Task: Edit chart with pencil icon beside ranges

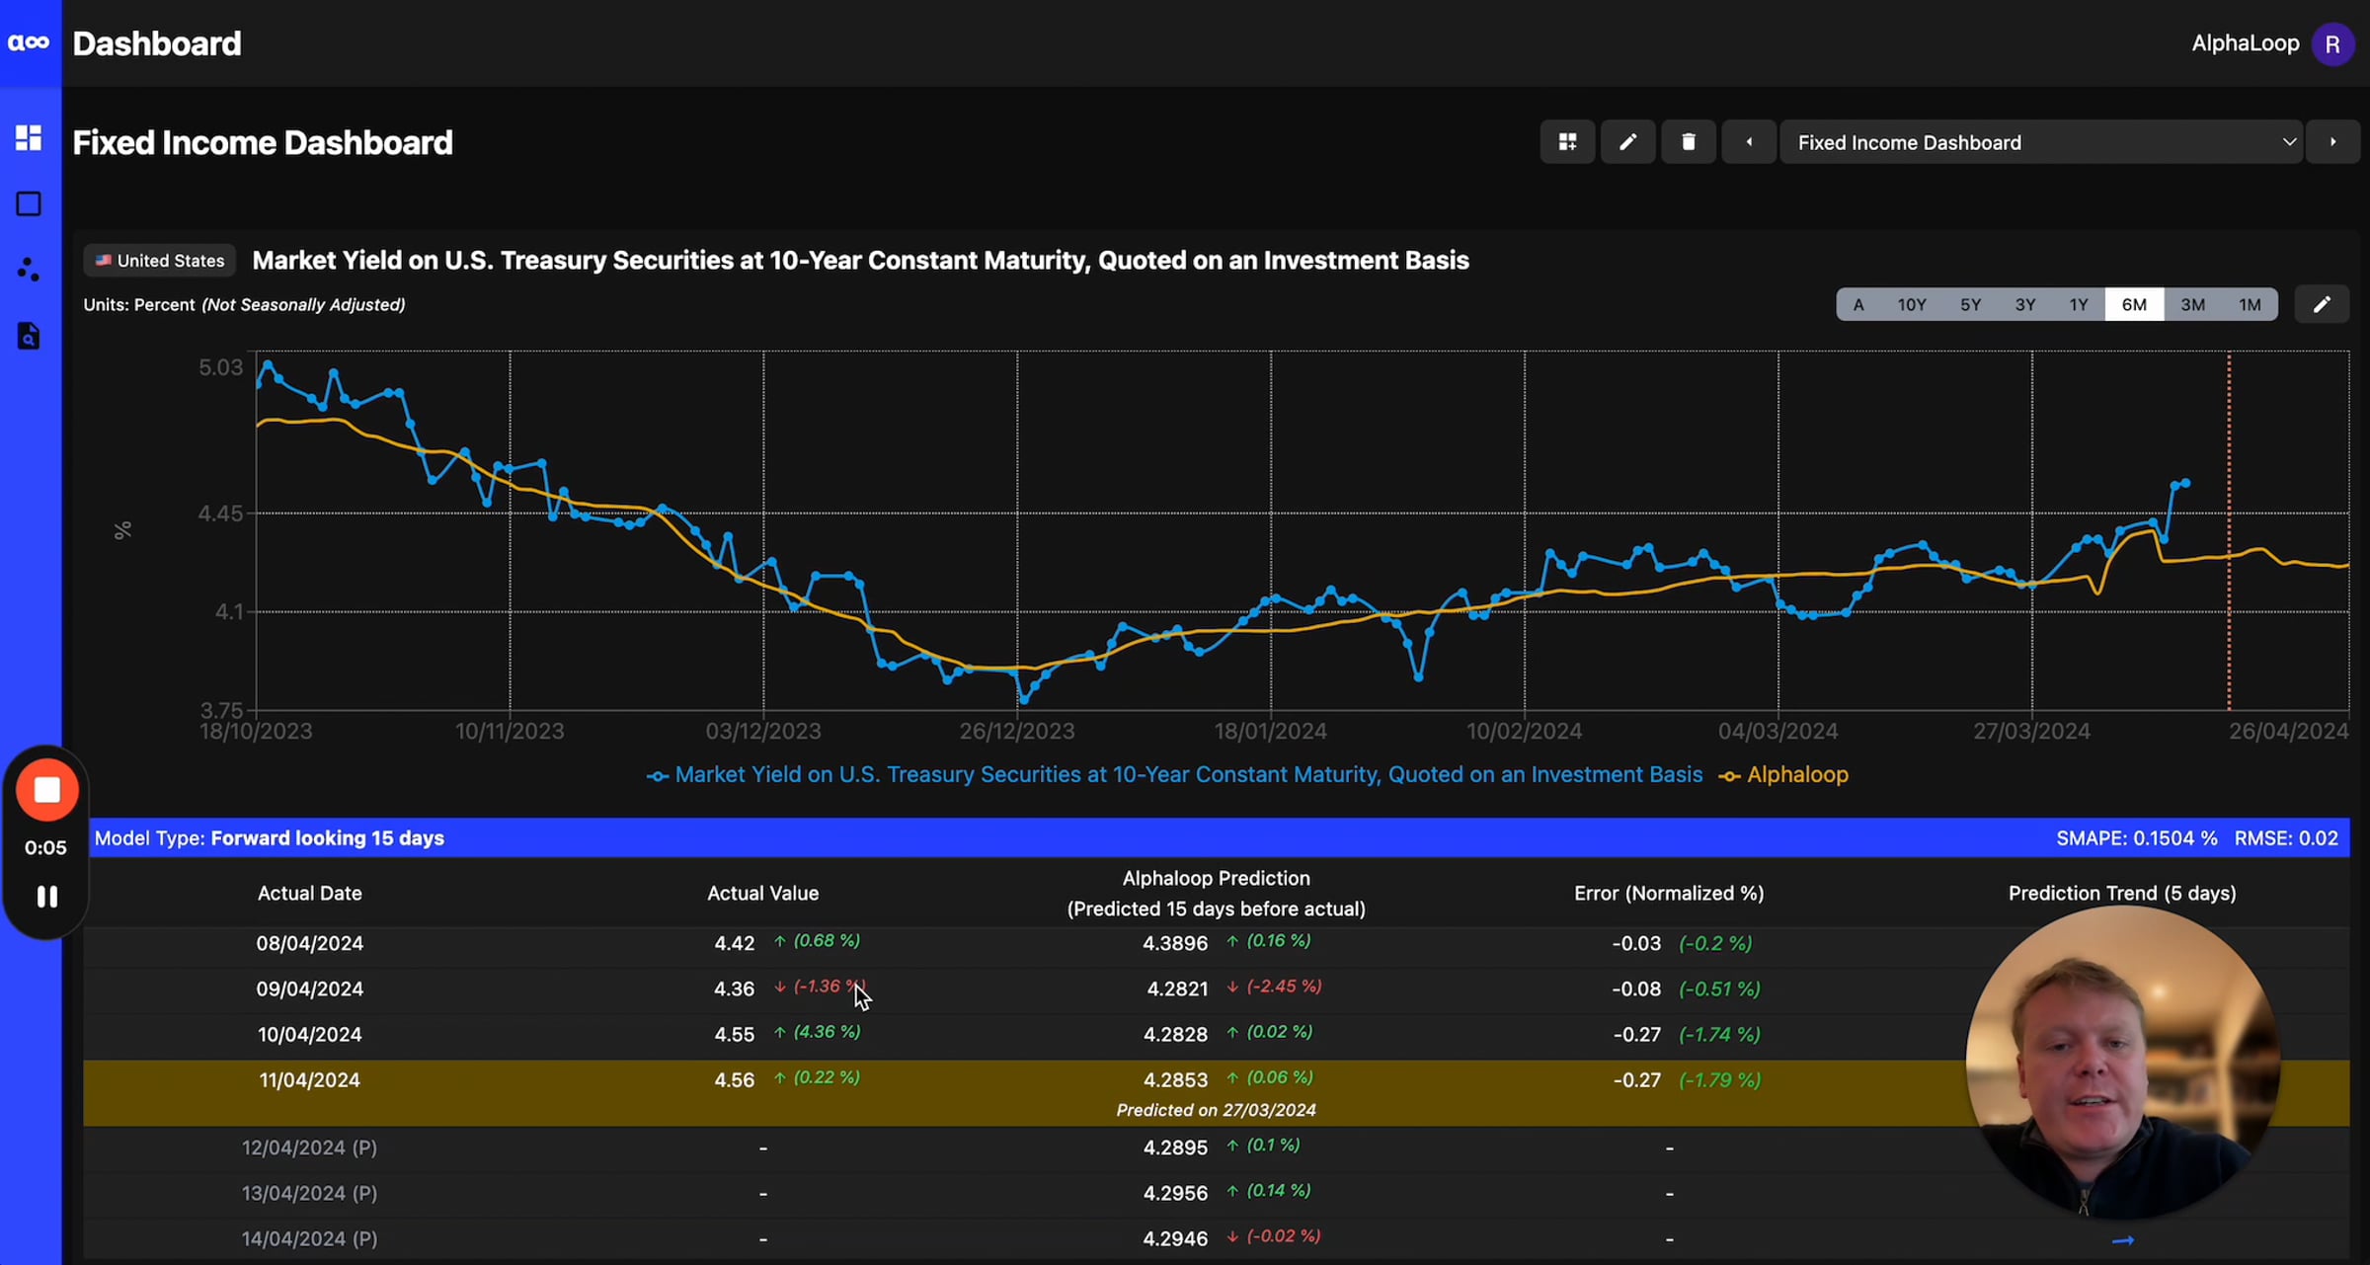Action: click(x=2322, y=304)
